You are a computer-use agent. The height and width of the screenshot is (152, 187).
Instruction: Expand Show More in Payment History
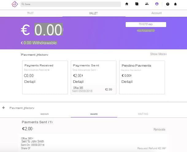pos(158,54)
